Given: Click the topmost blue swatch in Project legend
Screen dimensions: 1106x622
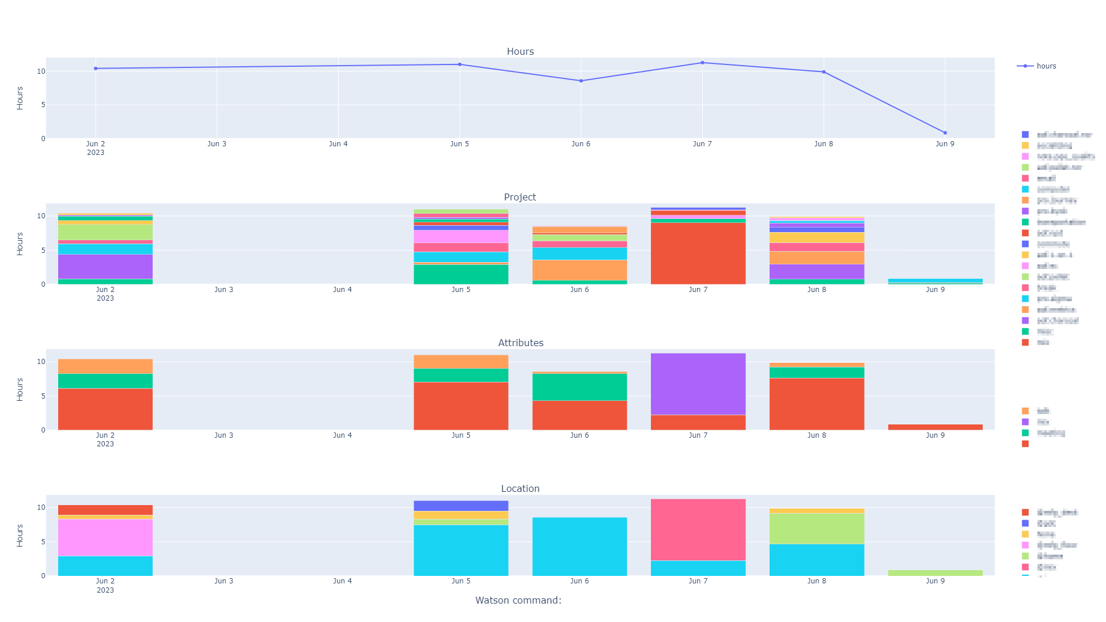Looking at the screenshot, I should point(1025,135).
